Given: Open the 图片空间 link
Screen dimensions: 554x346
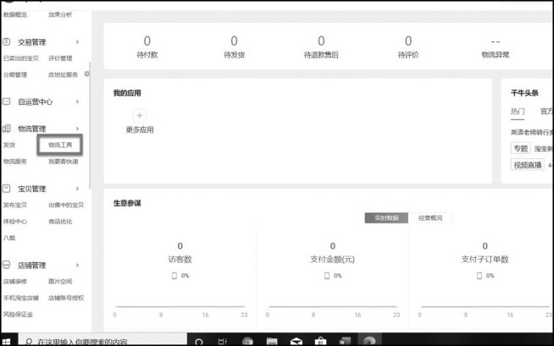Looking at the screenshot, I should click(x=60, y=282).
